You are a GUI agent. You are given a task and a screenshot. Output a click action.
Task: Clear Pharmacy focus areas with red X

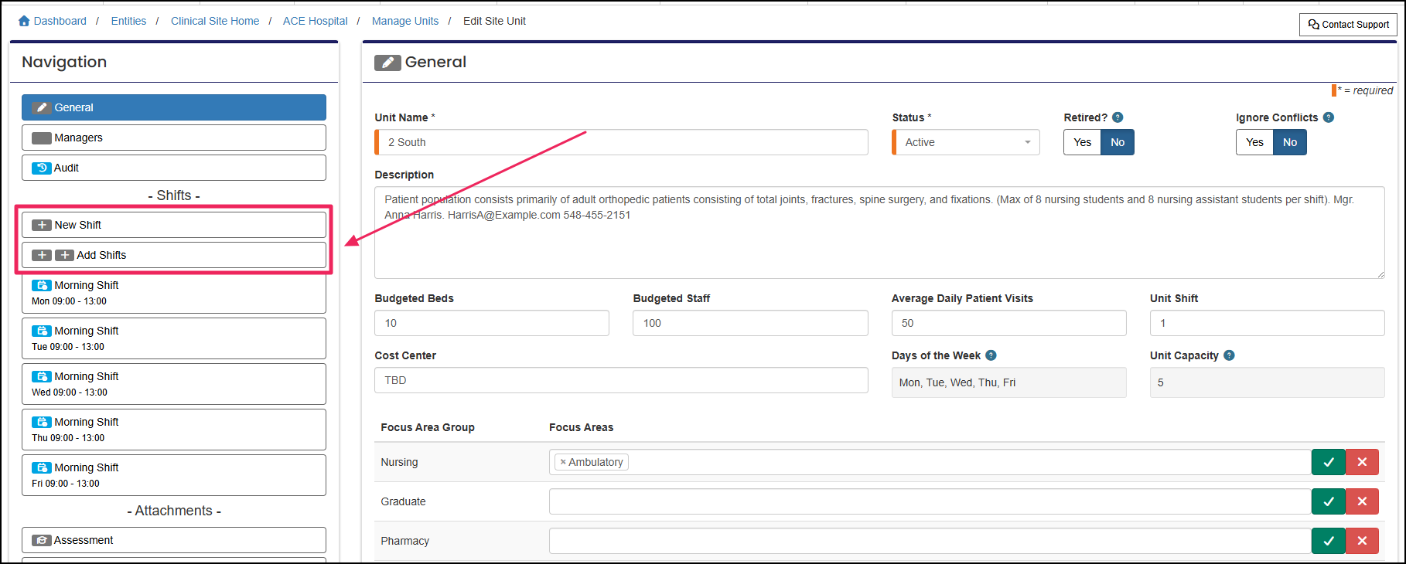pos(1362,541)
